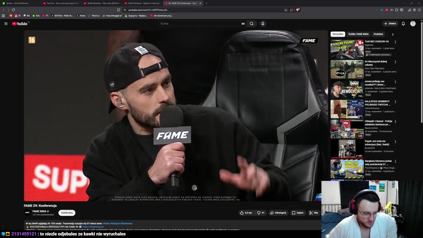Open the X Home bookmark
Screen dimensions: 423x238
81,16
